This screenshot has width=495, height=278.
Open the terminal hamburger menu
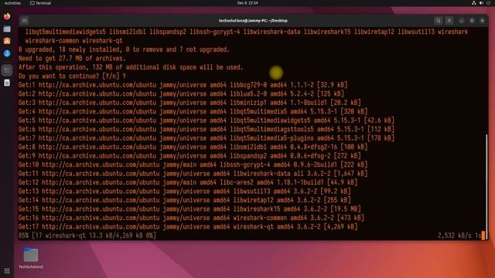[x=449, y=21]
